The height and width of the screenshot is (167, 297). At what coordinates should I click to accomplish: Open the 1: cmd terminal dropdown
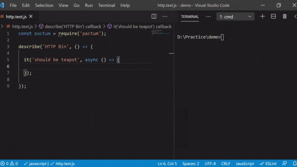(235, 17)
